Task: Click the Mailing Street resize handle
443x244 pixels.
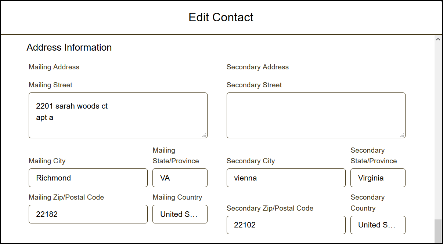Action: click(205, 135)
